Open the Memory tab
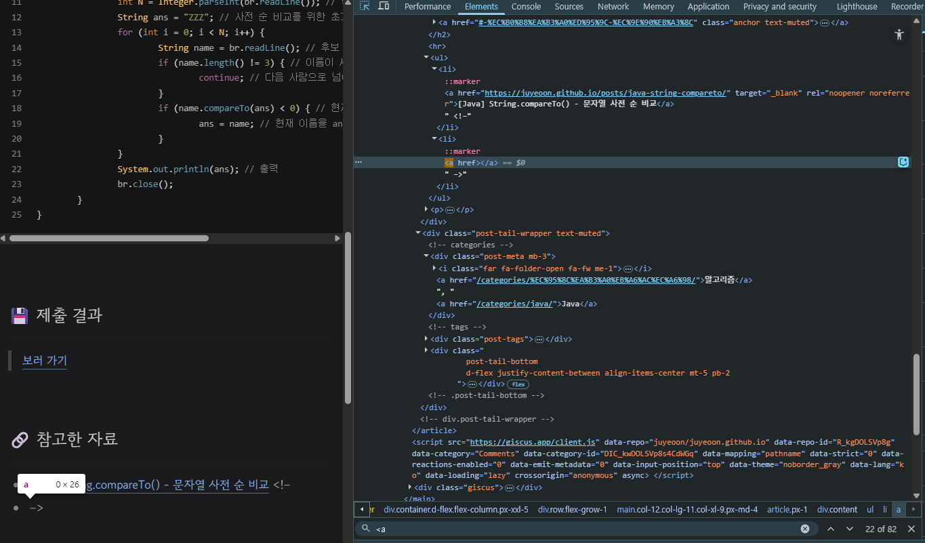Image resolution: width=925 pixels, height=543 pixels. 658,6
